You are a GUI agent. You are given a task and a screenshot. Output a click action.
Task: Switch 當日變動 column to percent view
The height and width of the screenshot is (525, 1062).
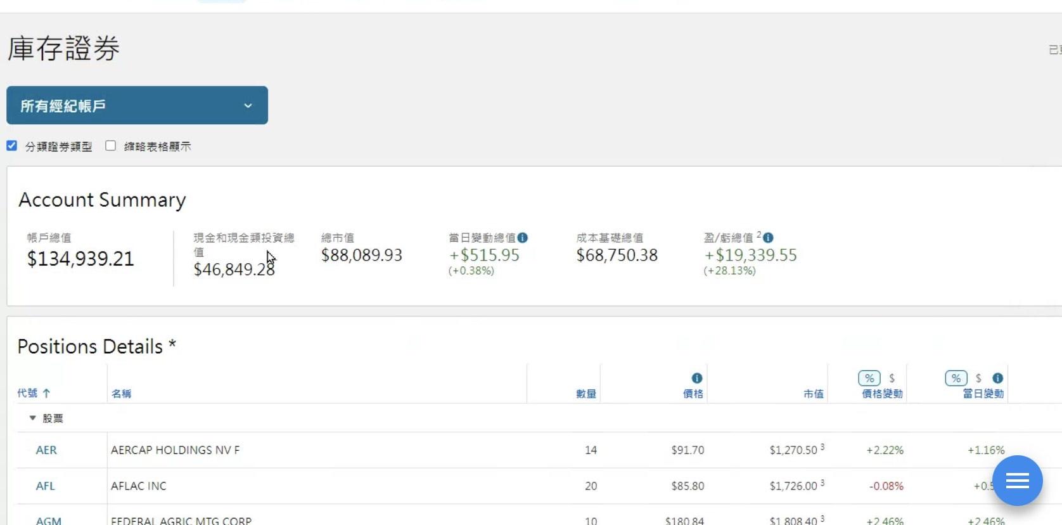956,379
